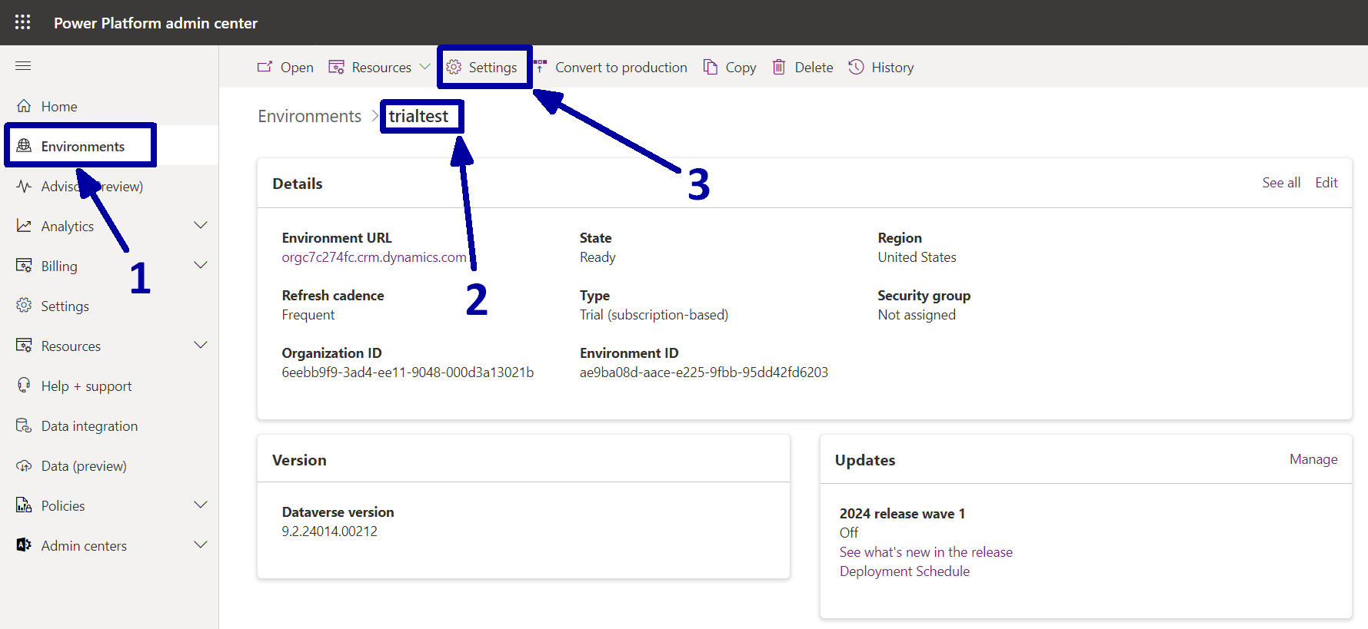1368x629 pixels.
Task: Open See what's new in the release
Action: coord(926,552)
